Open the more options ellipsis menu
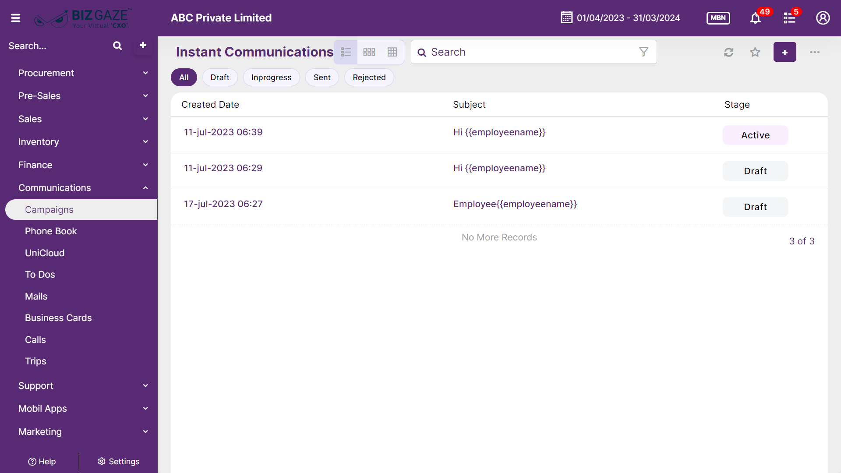This screenshot has height=473, width=841. click(815, 52)
